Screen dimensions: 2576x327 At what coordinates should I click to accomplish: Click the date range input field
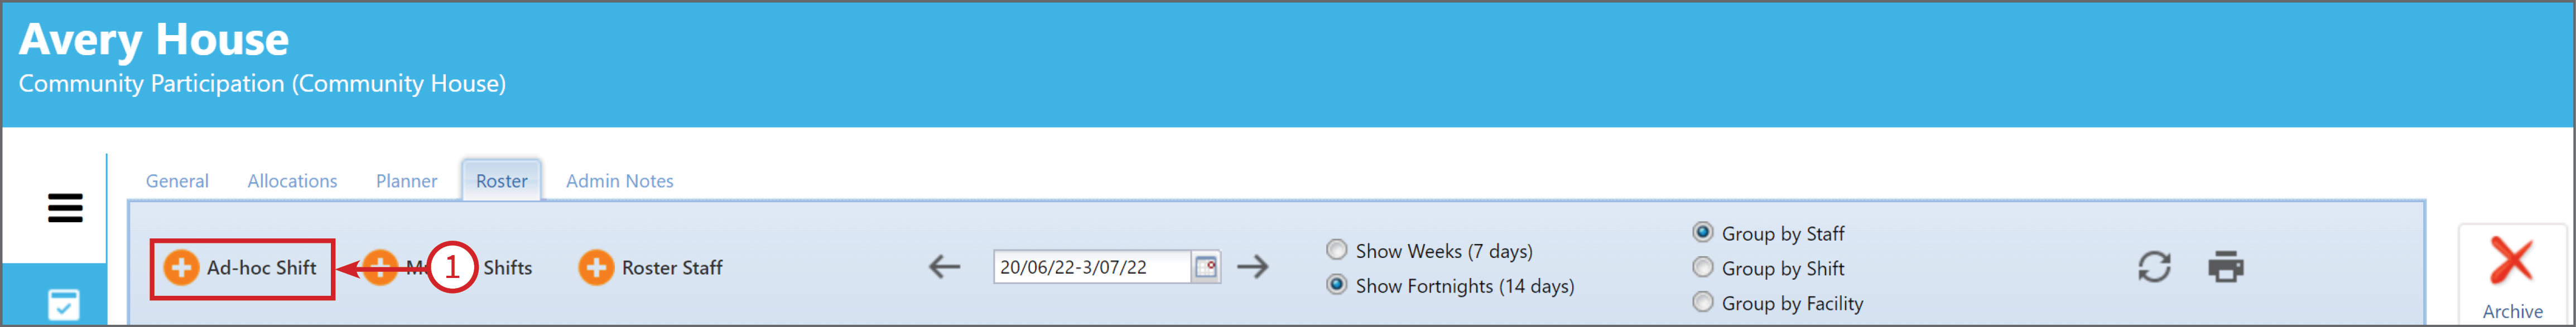click(1091, 267)
